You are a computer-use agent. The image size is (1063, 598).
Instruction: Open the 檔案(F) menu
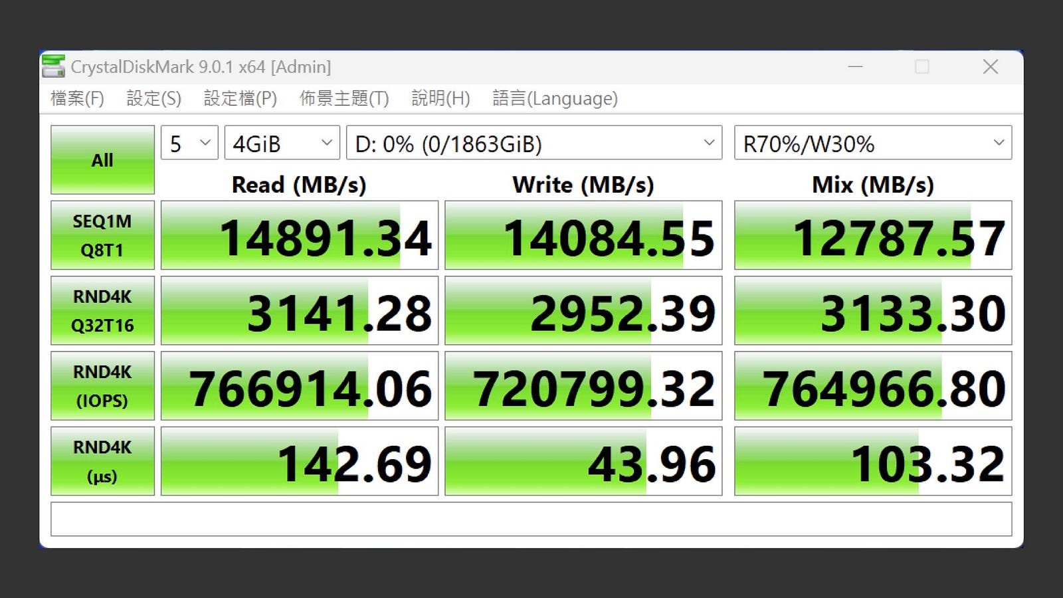pos(77,98)
